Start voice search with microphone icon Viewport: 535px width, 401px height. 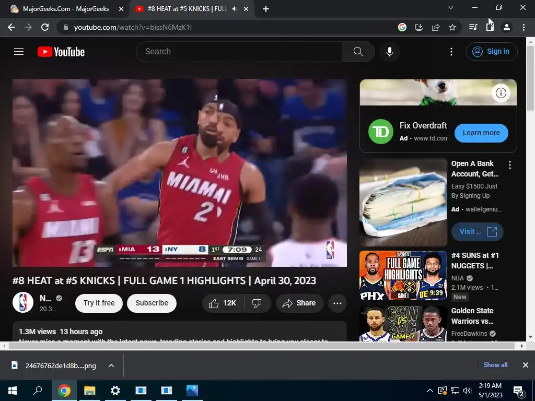(389, 52)
